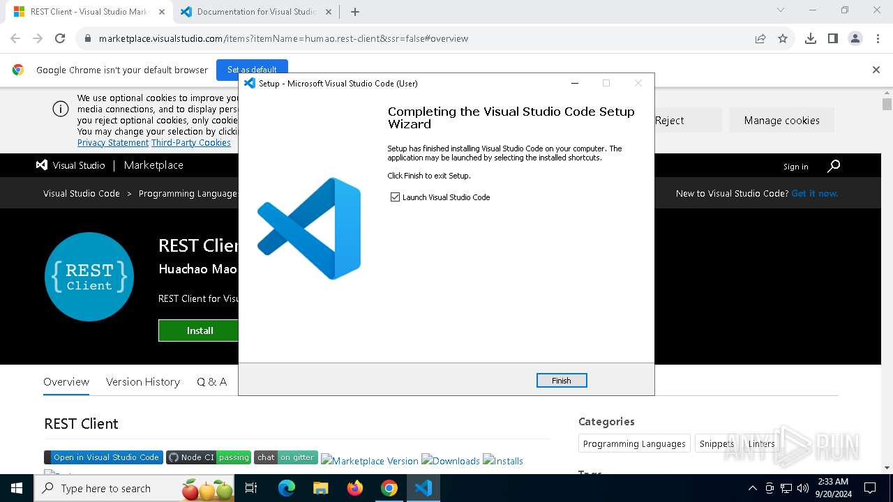
Task: Open the notification center icon
Action: (x=870, y=488)
